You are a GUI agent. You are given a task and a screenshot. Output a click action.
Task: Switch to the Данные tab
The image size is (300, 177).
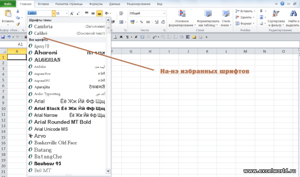tap(115, 4)
